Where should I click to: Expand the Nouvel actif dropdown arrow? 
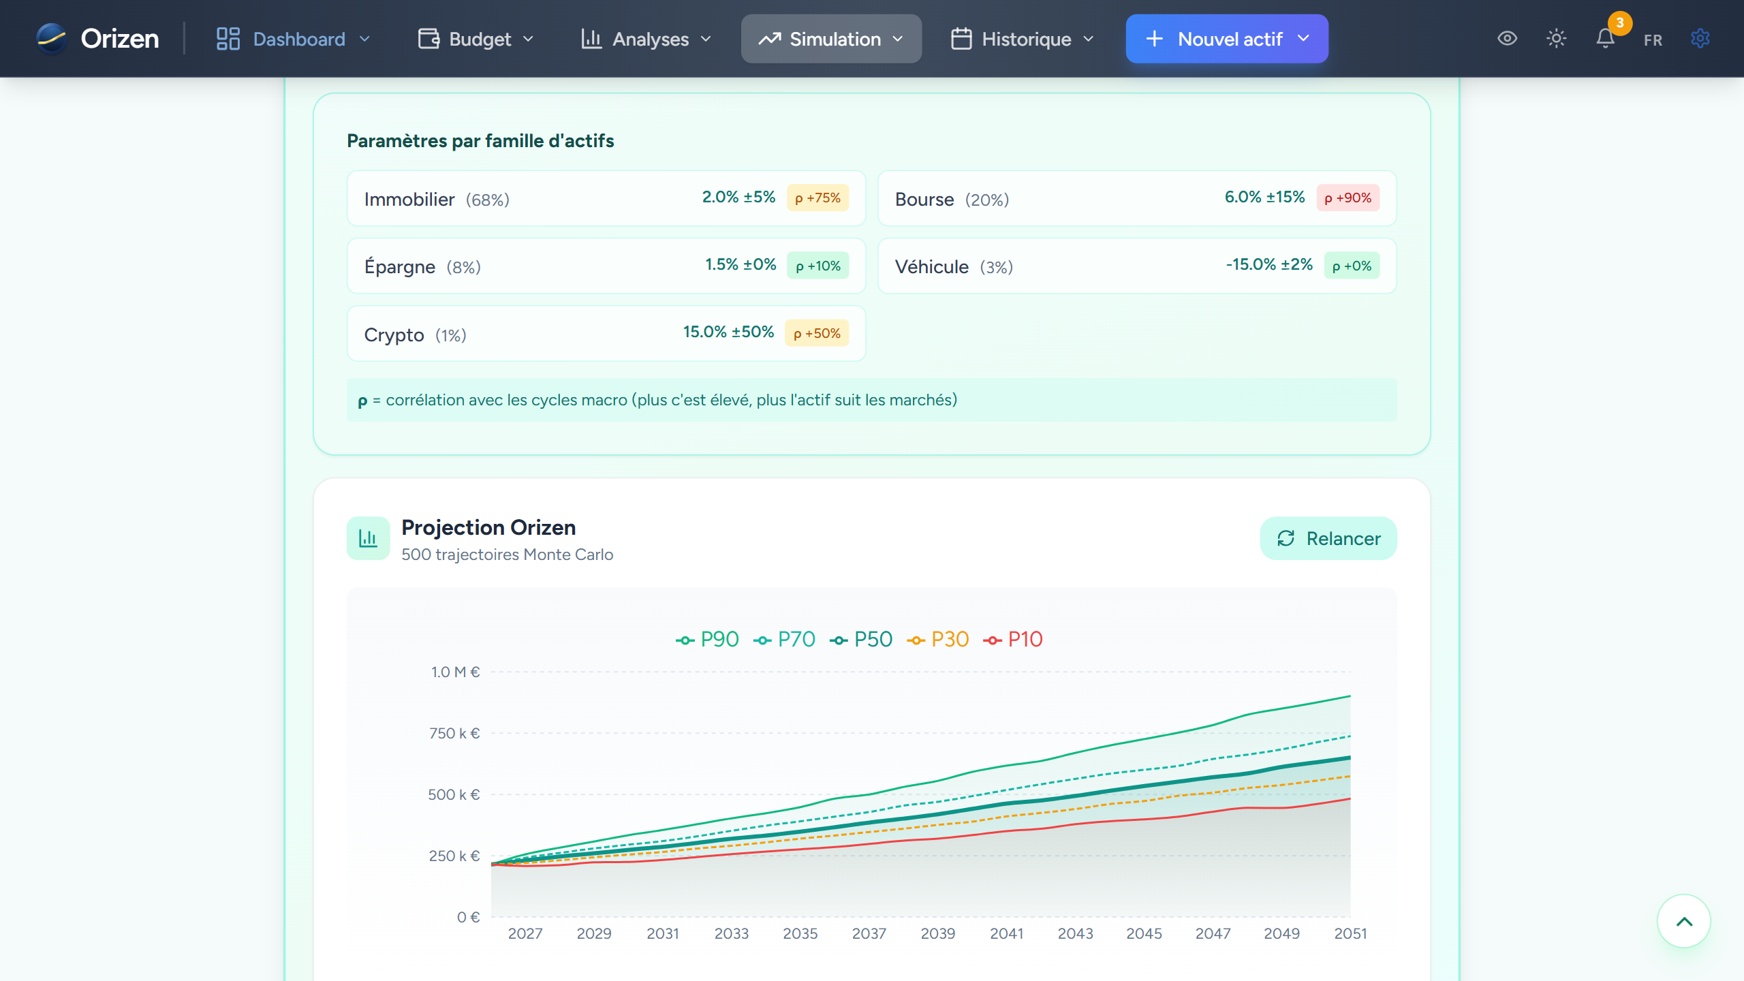point(1303,39)
